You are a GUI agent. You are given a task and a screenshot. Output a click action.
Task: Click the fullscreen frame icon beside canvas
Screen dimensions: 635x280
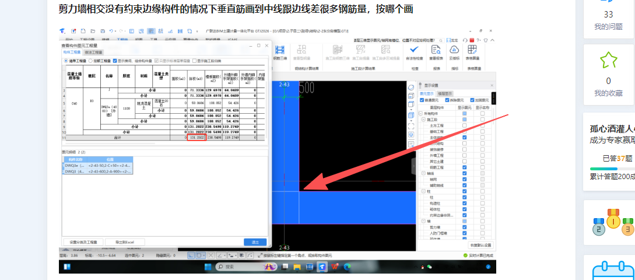point(411,125)
